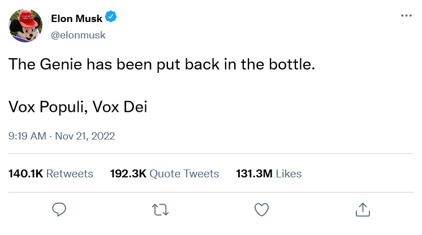Click the word Retweets label
This screenshot has height=235, width=422.
pyautogui.click(x=70, y=173)
